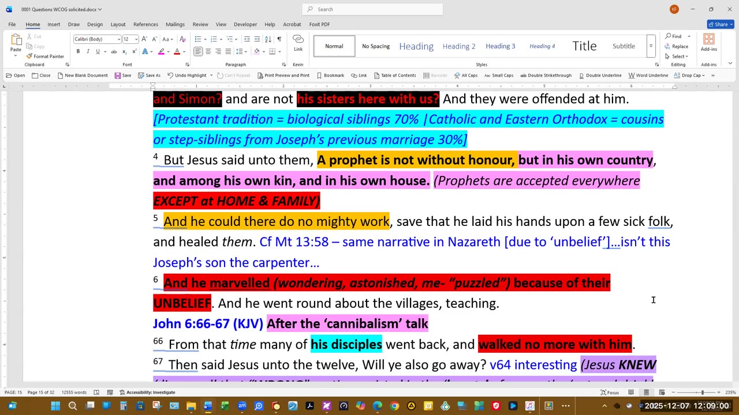Toggle Strikethrough formatting
The image size is (739, 415).
tap(115, 51)
